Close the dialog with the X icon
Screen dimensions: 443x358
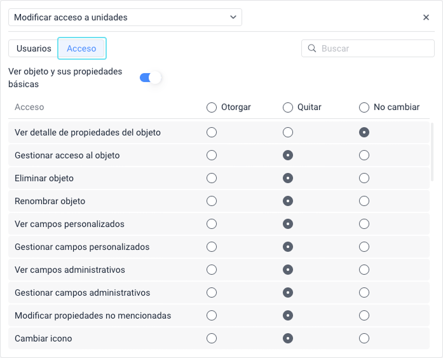click(x=426, y=18)
